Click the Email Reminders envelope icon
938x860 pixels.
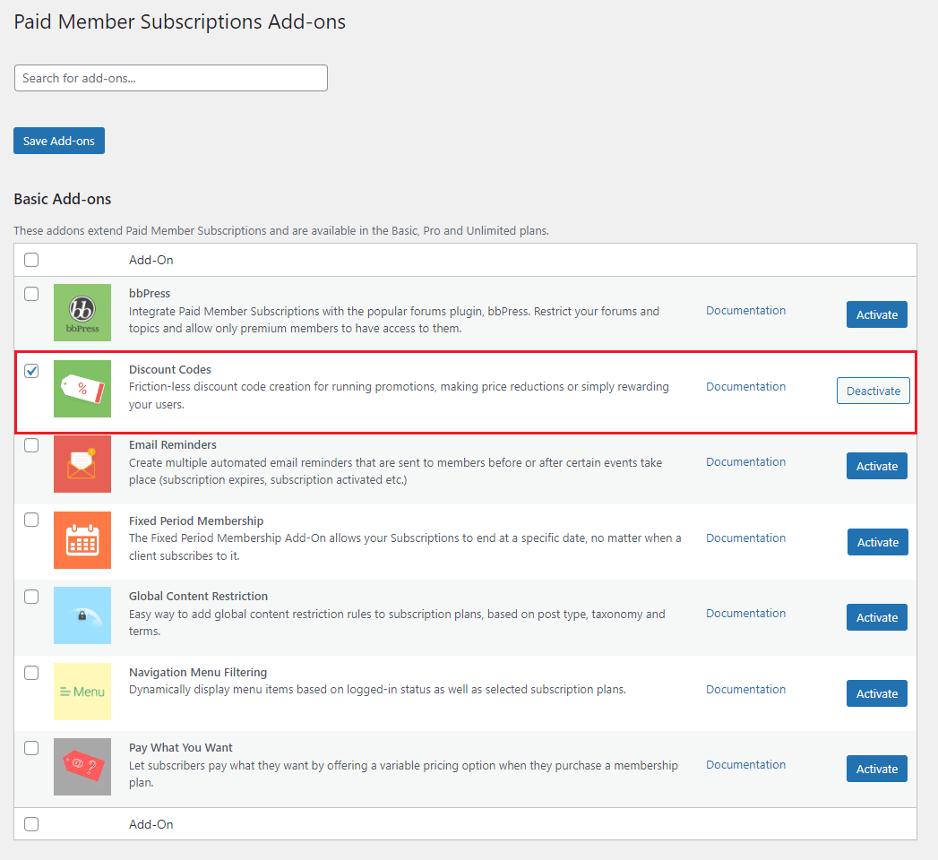[82, 464]
